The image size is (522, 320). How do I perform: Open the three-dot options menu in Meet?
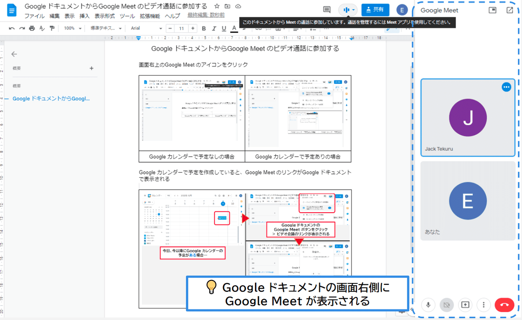click(483, 305)
